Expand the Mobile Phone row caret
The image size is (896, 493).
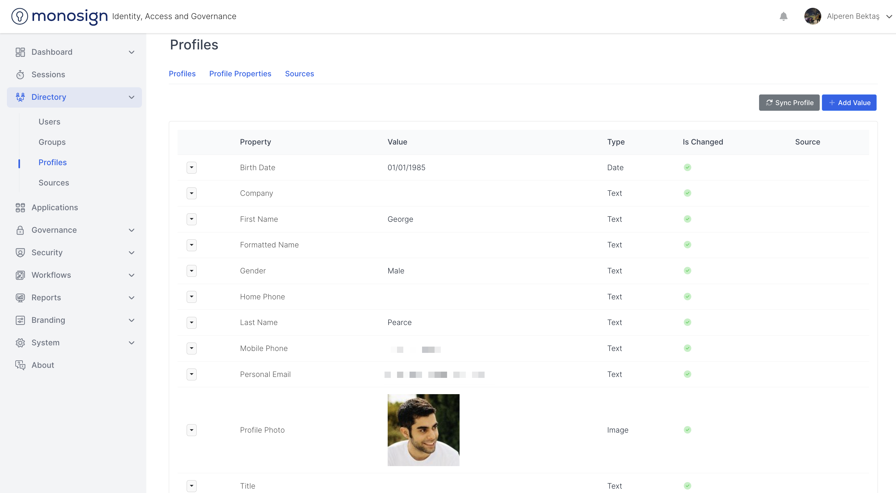coord(192,348)
